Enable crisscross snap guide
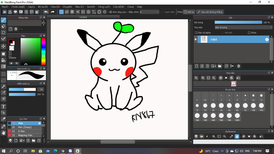Screen dimensions: 274x154 pos(72,12)
